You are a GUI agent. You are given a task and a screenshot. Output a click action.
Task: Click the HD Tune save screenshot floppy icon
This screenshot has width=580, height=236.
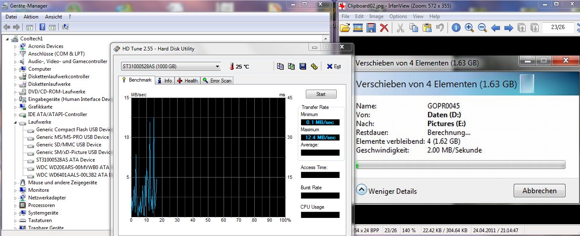pyautogui.click(x=302, y=66)
